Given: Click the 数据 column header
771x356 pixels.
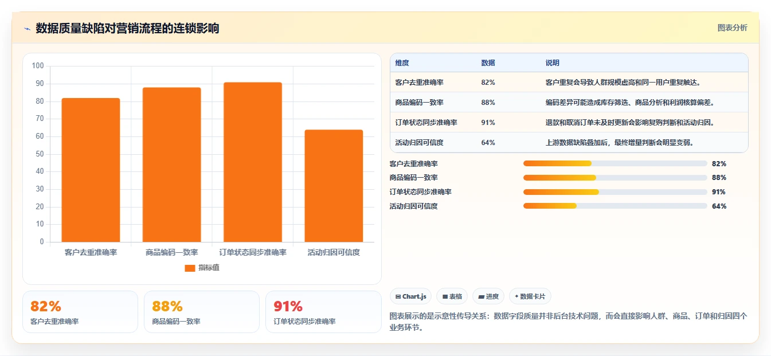Looking at the screenshot, I should [x=488, y=62].
